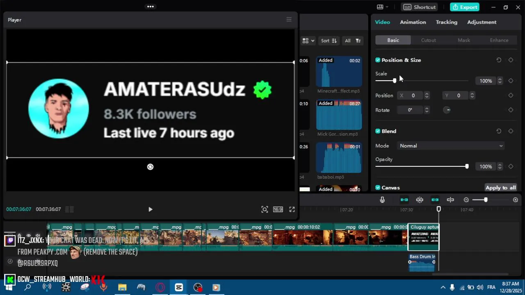
Task: Toggle preview axis icon
Action: (450, 200)
